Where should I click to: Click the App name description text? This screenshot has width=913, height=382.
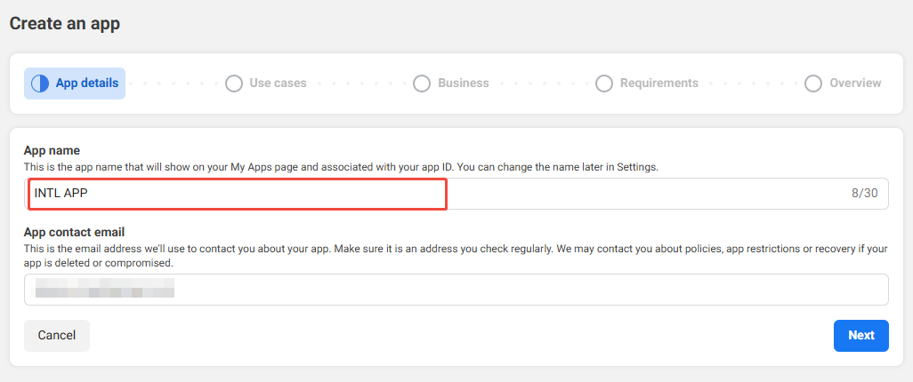tap(341, 167)
